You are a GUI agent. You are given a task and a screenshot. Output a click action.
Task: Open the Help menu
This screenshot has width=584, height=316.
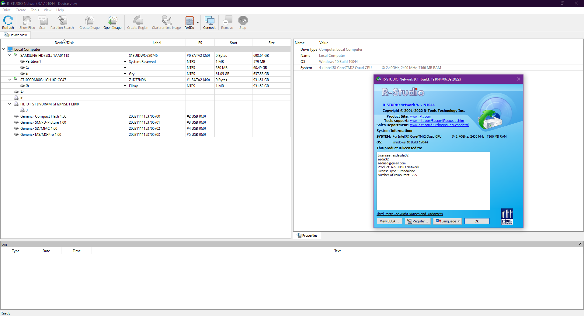60,10
